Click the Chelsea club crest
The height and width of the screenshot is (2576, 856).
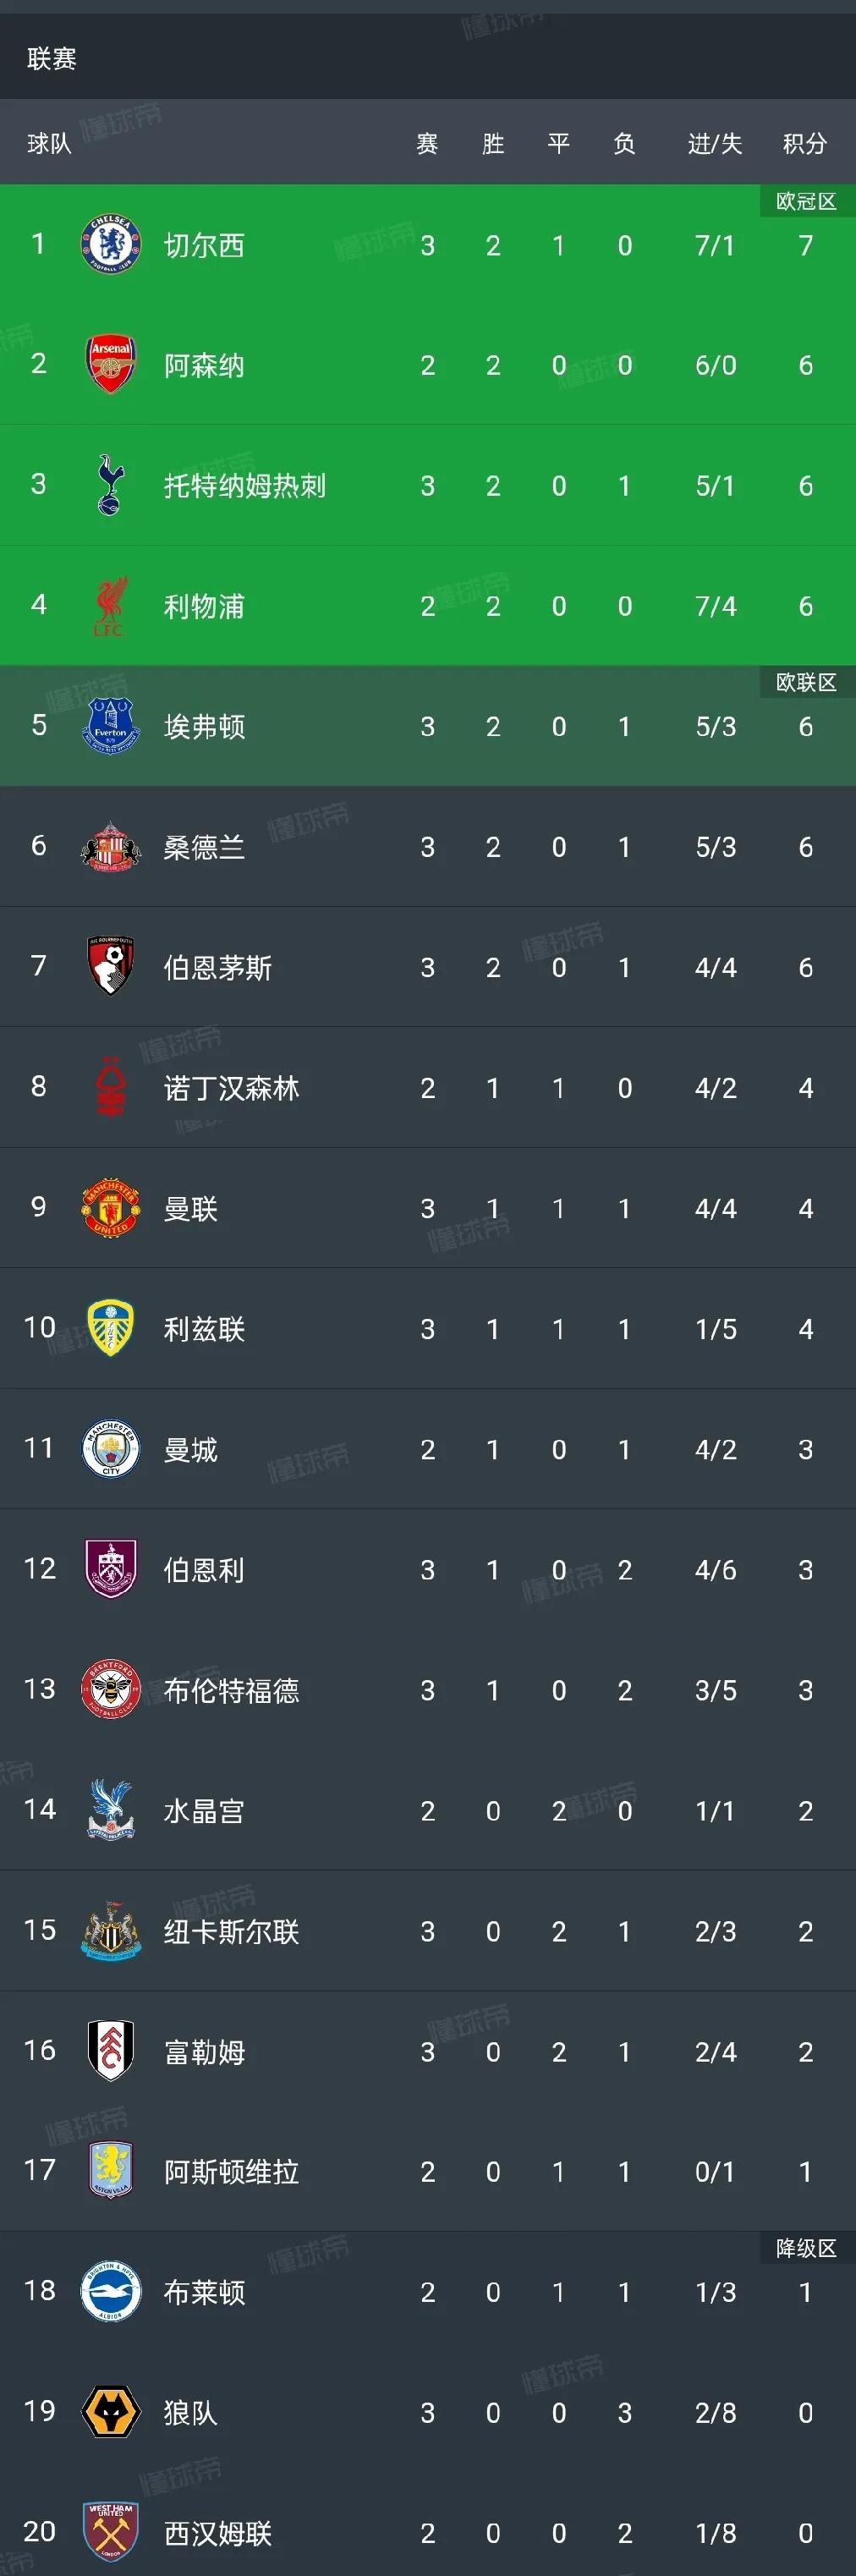(110, 245)
